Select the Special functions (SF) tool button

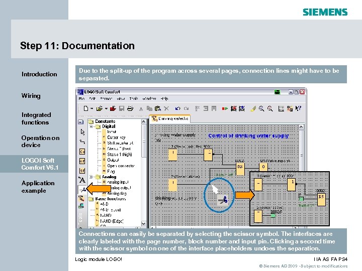[82, 171]
